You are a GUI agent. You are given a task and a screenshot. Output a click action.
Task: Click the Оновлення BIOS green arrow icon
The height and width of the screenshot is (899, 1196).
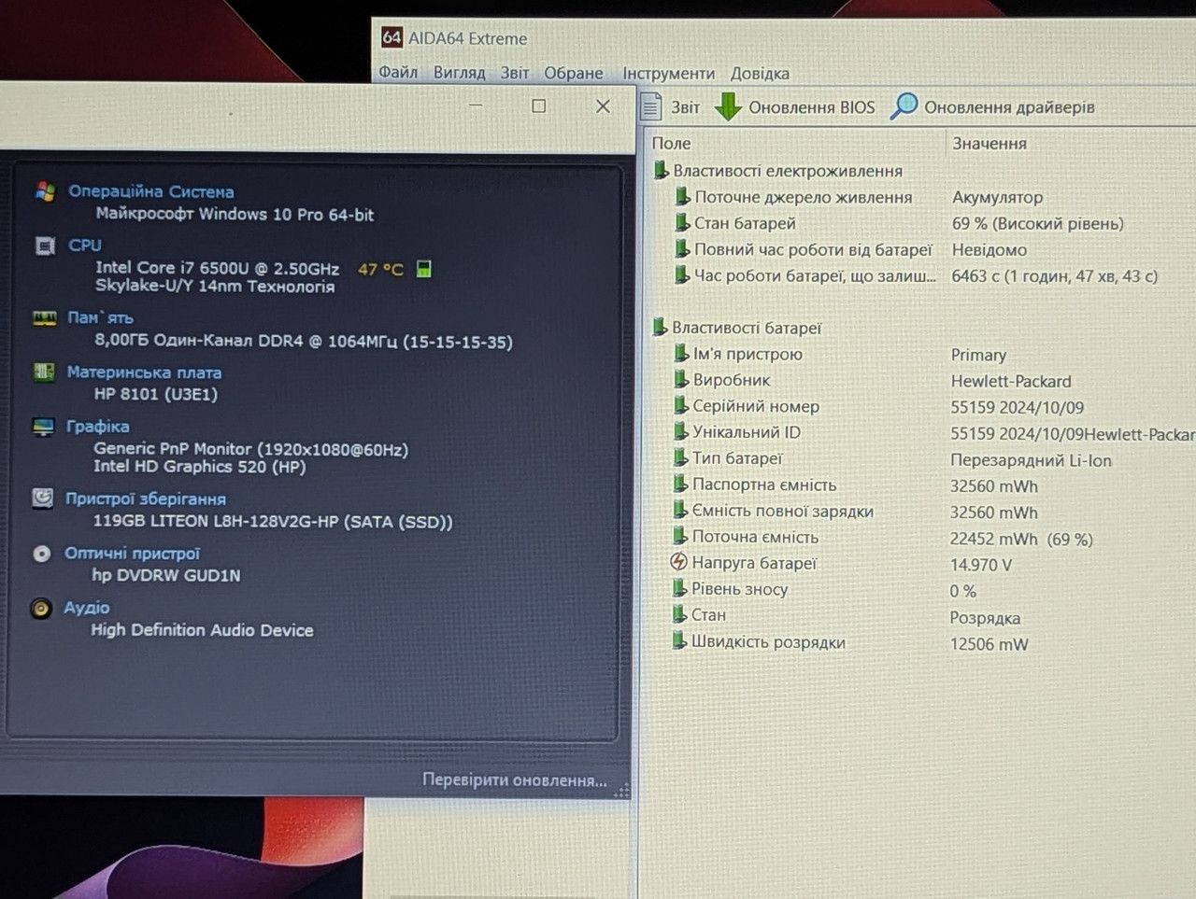tap(728, 106)
